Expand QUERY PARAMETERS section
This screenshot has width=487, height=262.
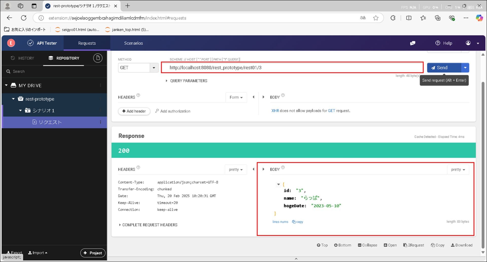point(186,81)
